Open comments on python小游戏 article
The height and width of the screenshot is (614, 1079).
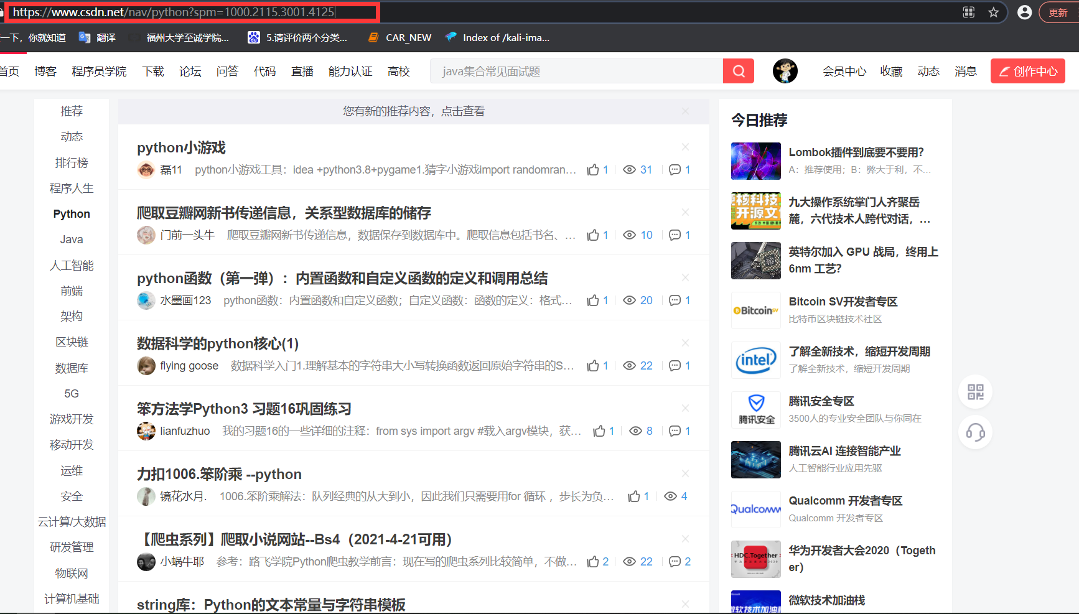680,170
